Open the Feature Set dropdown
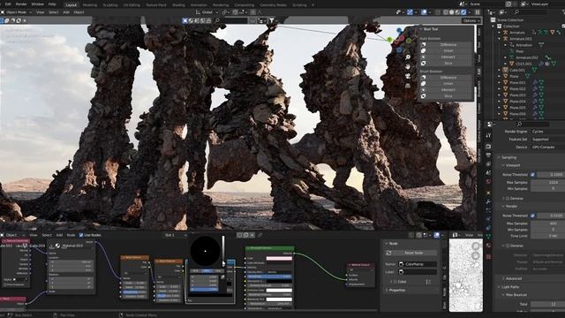 (547, 140)
